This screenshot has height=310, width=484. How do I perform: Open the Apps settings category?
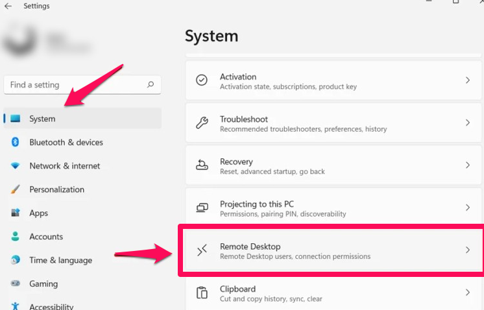(82, 213)
